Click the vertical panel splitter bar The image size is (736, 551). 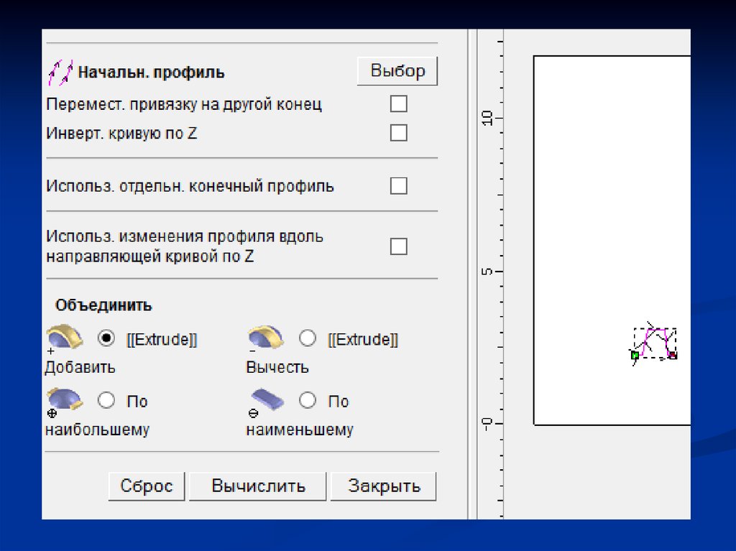tap(472, 274)
